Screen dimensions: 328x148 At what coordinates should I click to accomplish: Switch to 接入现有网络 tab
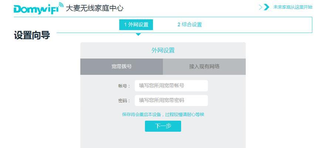[204, 67]
